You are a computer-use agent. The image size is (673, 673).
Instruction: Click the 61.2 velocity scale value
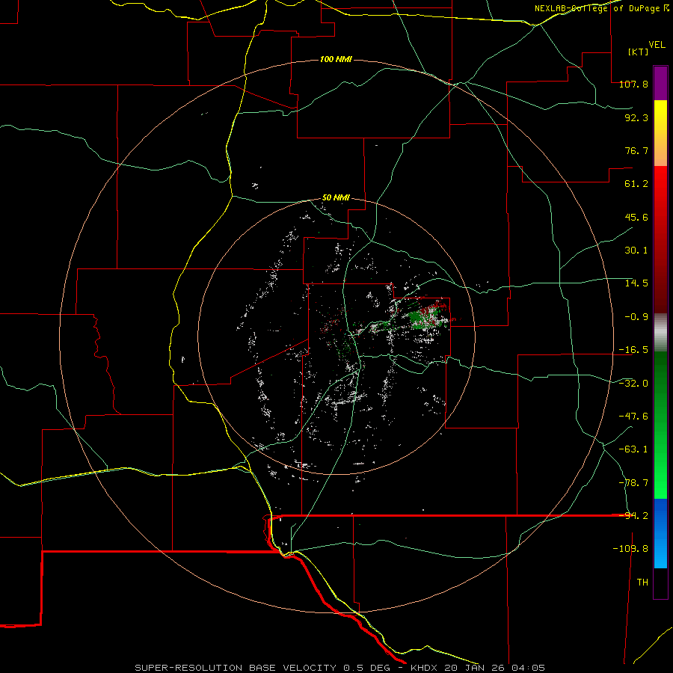[x=636, y=184]
